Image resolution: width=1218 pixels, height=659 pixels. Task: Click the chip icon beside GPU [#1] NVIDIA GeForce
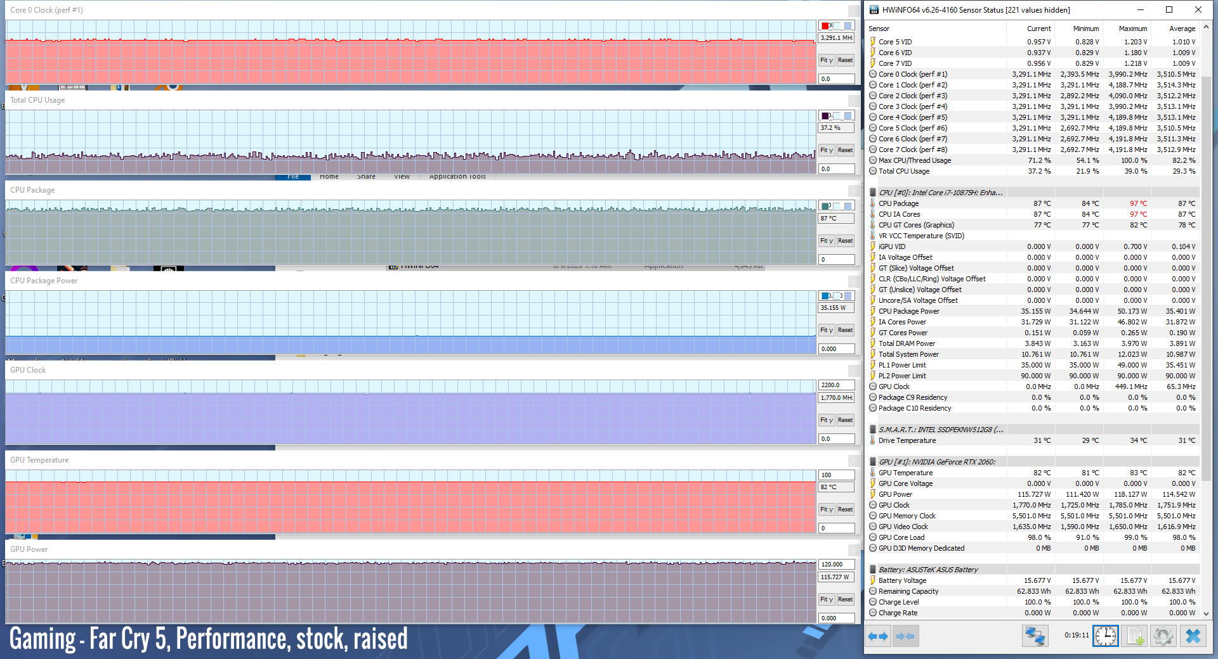873,462
